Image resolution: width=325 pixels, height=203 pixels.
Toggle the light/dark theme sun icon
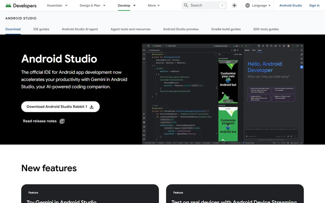pyautogui.click(x=234, y=5)
